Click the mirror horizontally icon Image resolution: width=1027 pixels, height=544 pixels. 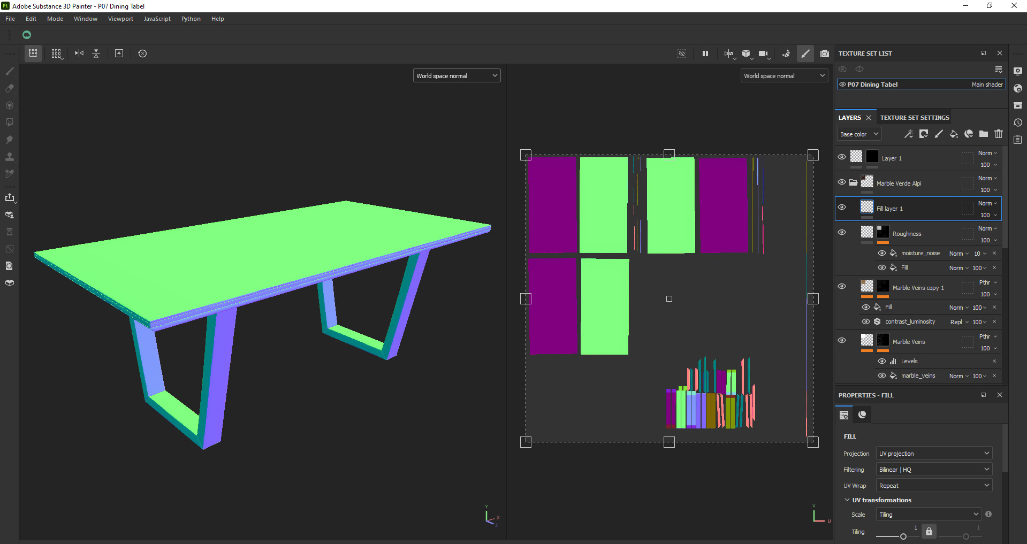coord(79,53)
